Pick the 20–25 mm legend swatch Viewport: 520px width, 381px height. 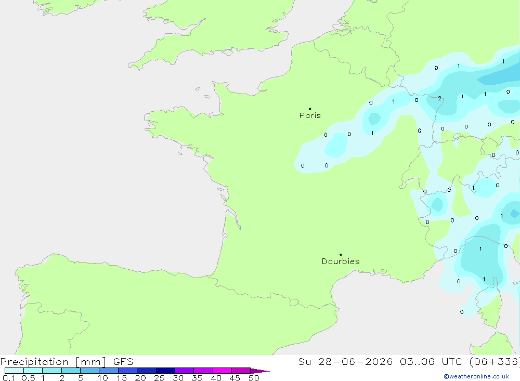[147, 371]
